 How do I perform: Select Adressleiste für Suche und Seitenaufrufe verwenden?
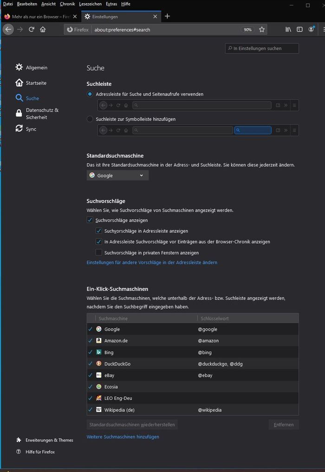point(89,94)
